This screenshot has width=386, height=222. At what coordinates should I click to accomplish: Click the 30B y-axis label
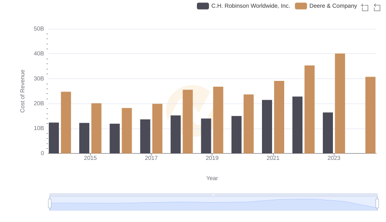click(x=39, y=78)
